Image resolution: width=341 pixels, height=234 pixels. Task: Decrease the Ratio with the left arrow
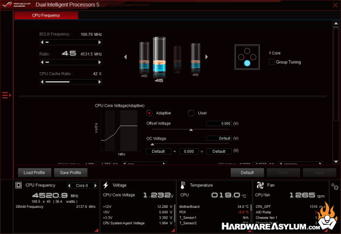click(x=42, y=62)
